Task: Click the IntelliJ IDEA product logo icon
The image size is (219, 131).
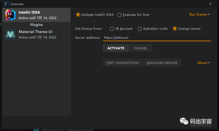Action: pos(10,15)
